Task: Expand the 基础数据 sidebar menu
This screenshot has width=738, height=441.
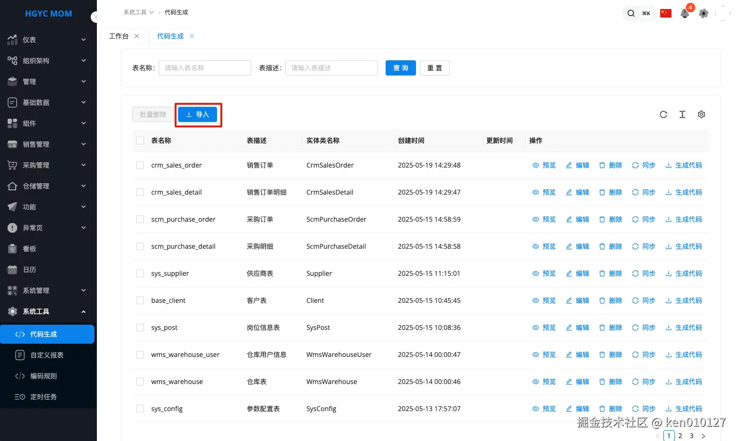Action: [x=47, y=103]
